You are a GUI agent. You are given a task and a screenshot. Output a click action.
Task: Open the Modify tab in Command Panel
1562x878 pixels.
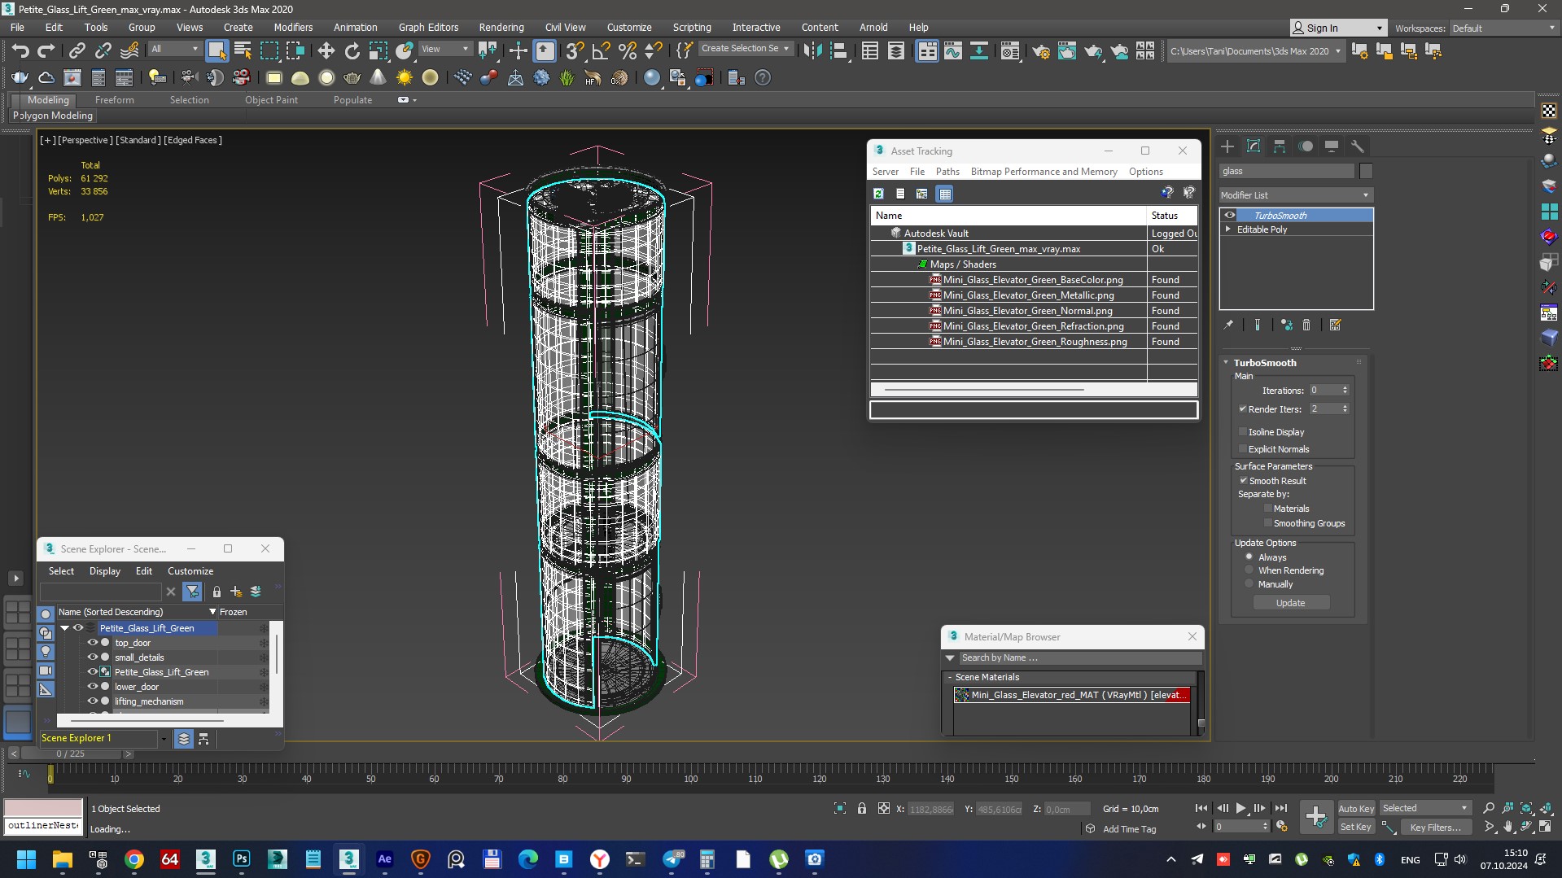coord(1254,146)
